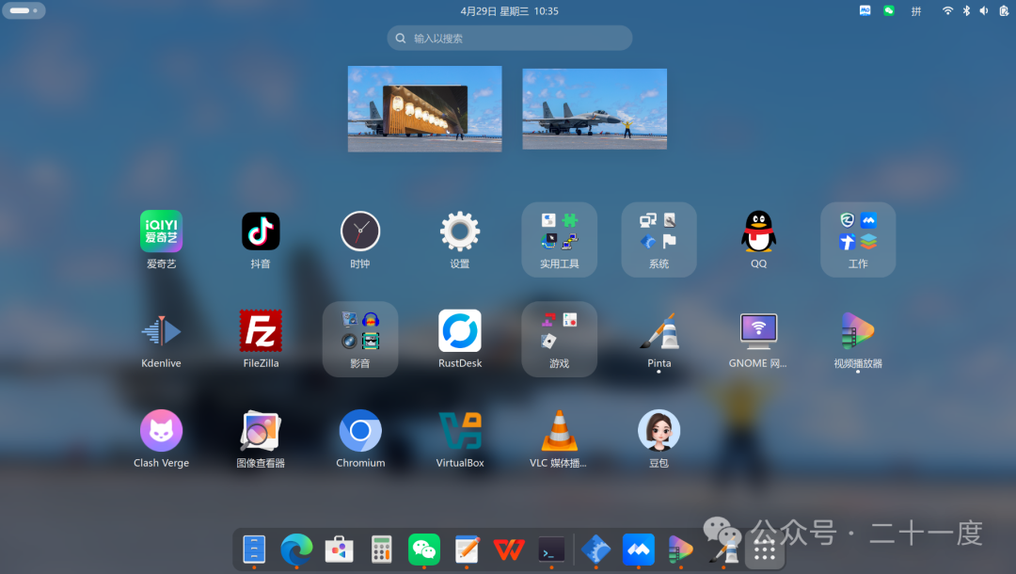1016x574 pixels.
Task: Launch Chromium browser
Action: point(360,430)
